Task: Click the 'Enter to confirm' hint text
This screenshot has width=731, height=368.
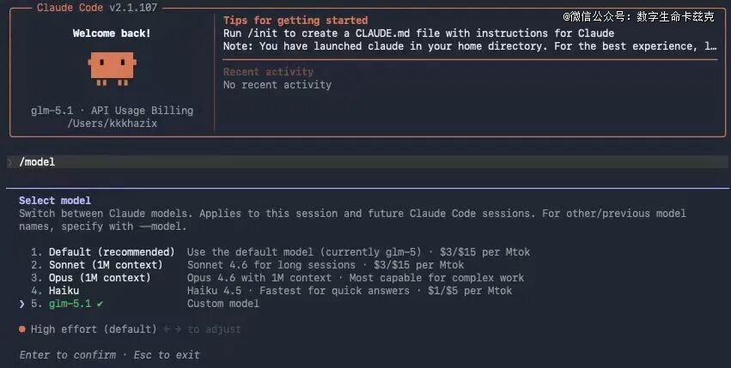Action: 66,355
